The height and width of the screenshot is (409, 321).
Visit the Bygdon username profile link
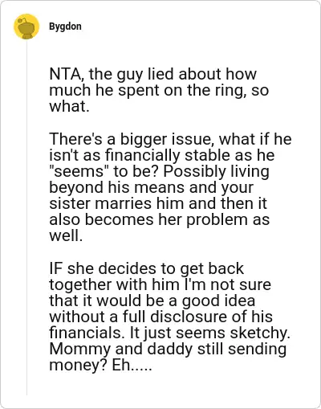(65, 27)
